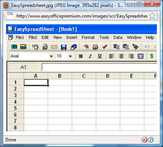Select row 5 header
This screenshot has height=147, width=163.
(x=16, y=108)
